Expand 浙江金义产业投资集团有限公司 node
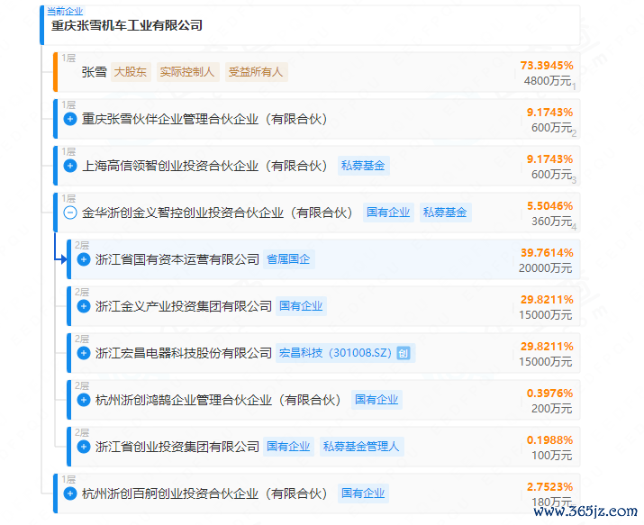644x525 pixels. point(84,306)
